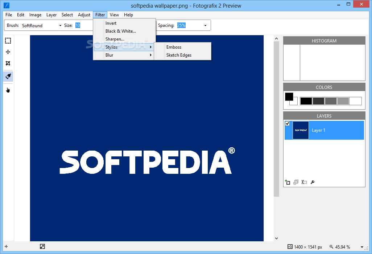372x254 pixels.
Task: Select the Move tool
Action: coord(8,52)
